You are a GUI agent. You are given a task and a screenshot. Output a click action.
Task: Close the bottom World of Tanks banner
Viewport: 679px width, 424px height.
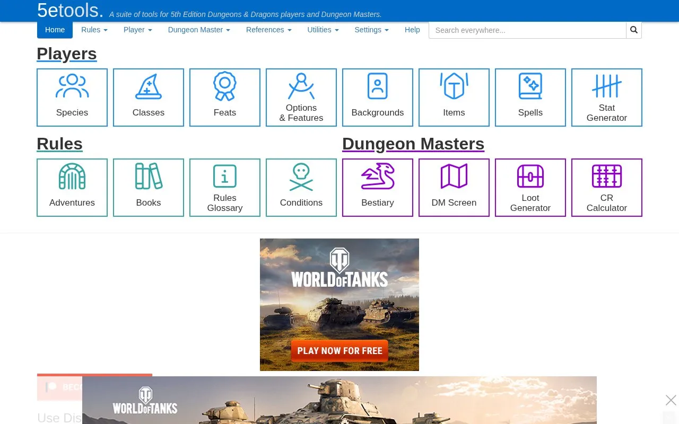click(671, 400)
